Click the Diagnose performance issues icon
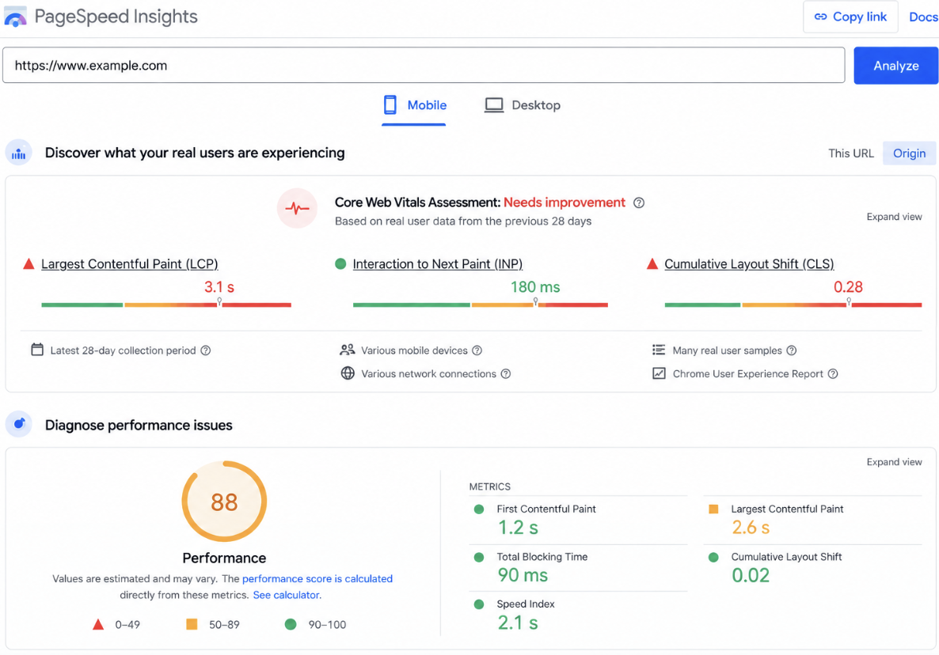The height and width of the screenshot is (655, 939). pos(18,424)
